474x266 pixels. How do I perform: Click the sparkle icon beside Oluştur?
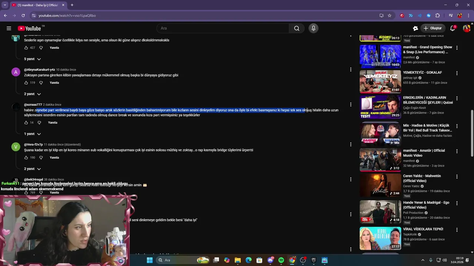(415, 28)
